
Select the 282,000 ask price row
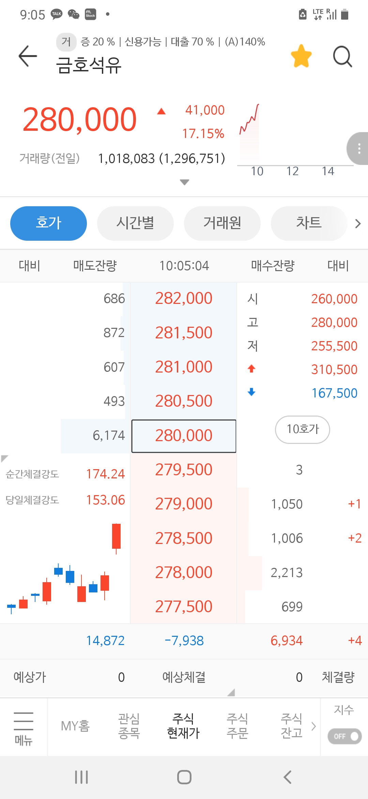point(184,299)
